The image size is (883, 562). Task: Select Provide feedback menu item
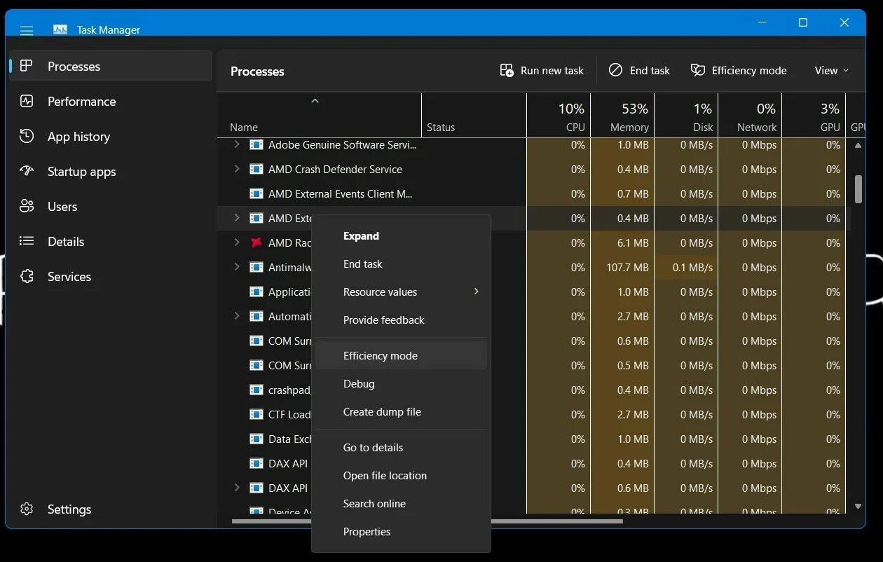tap(401, 320)
